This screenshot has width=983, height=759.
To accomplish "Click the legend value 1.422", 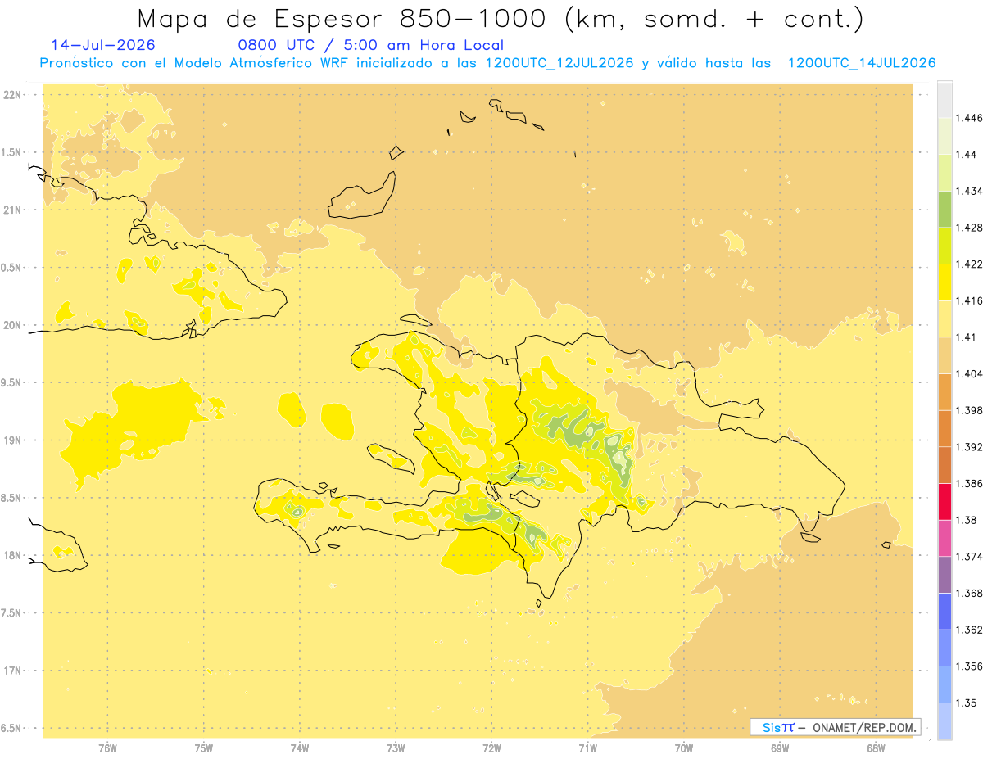I will [x=969, y=264].
